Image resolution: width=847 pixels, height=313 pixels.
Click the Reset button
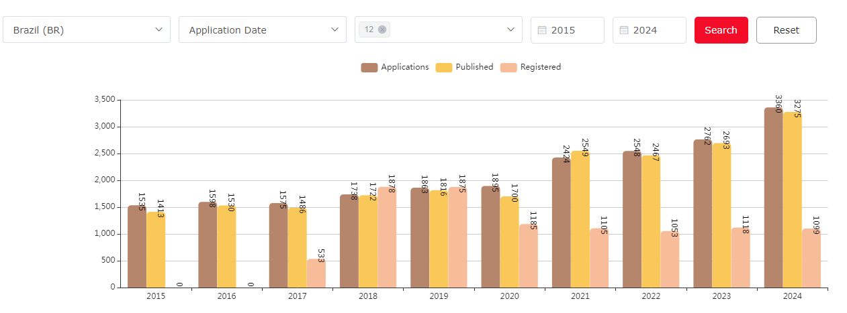[786, 30]
